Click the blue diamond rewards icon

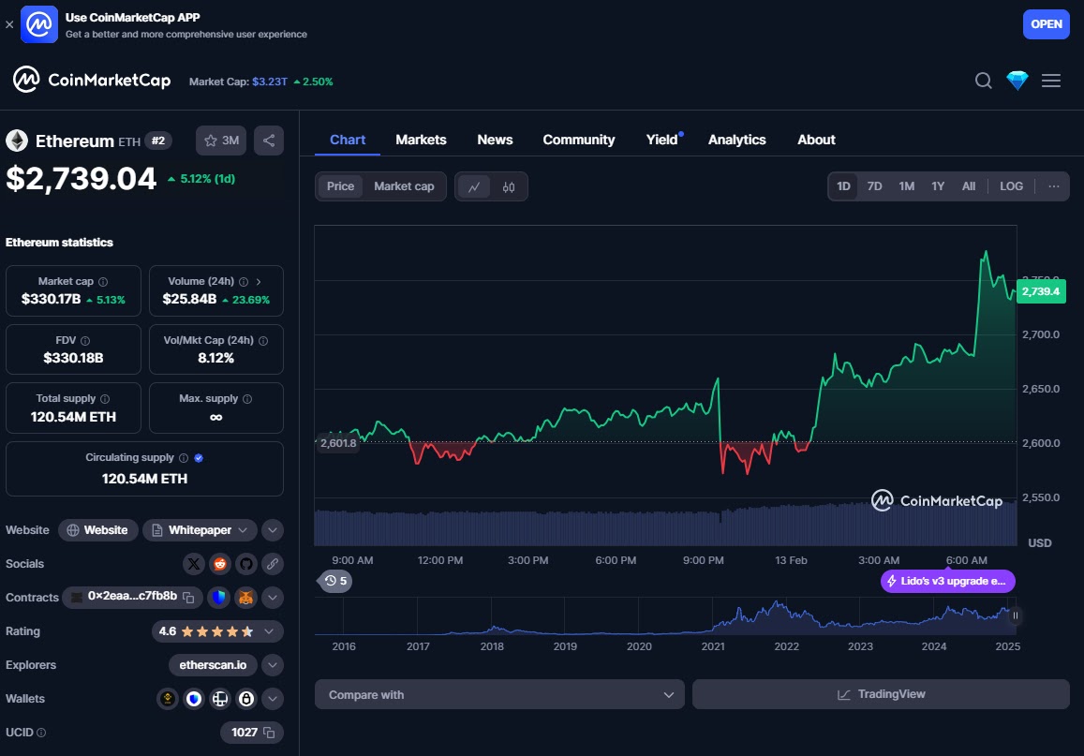1017,81
